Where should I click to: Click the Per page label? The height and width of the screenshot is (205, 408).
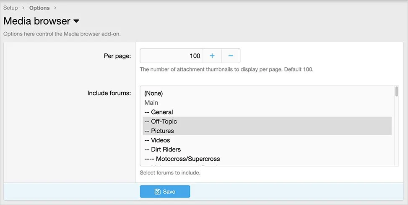(x=117, y=56)
